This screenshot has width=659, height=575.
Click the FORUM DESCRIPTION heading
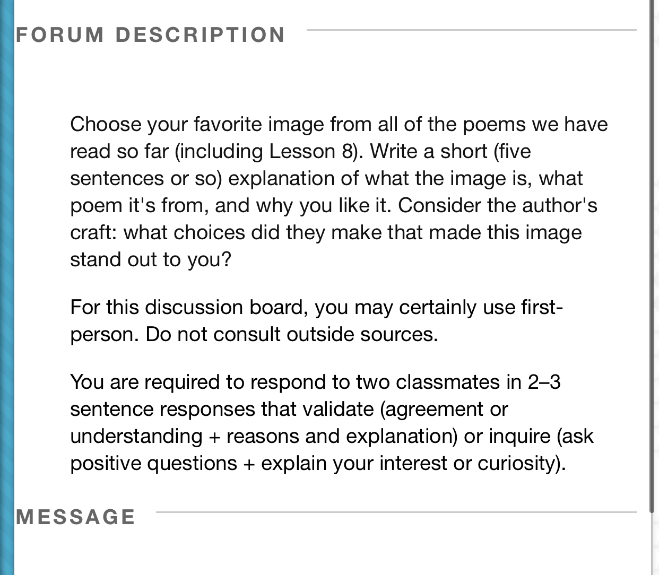[x=150, y=35]
